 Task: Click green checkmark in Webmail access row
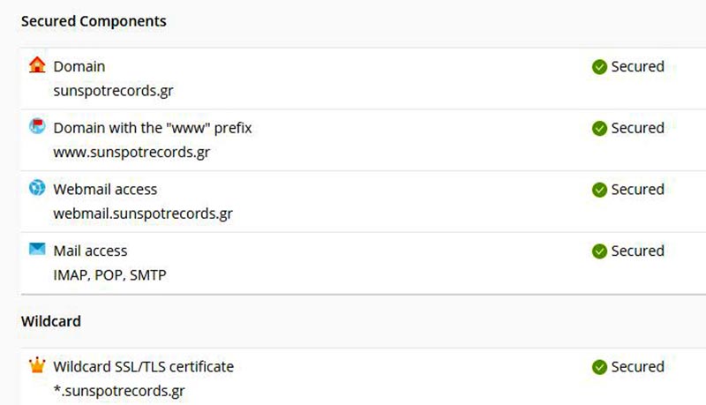tap(599, 190)
